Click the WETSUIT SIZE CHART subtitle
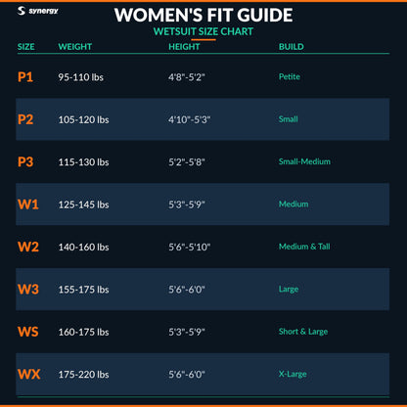Viewport: 407px width, 407px height. tap(203, 31)
